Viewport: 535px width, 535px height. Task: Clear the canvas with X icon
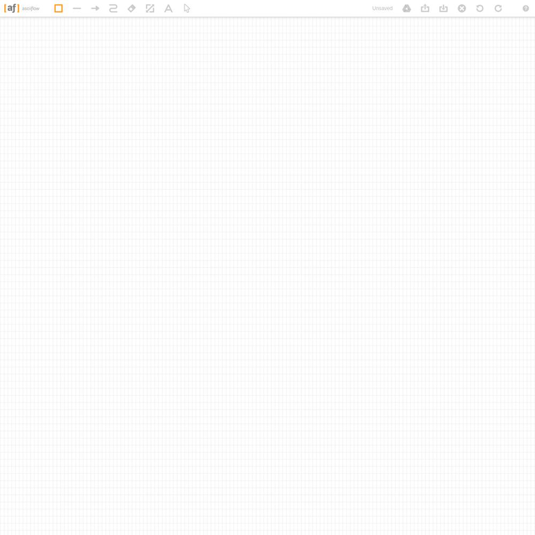[x=462, y=8]
